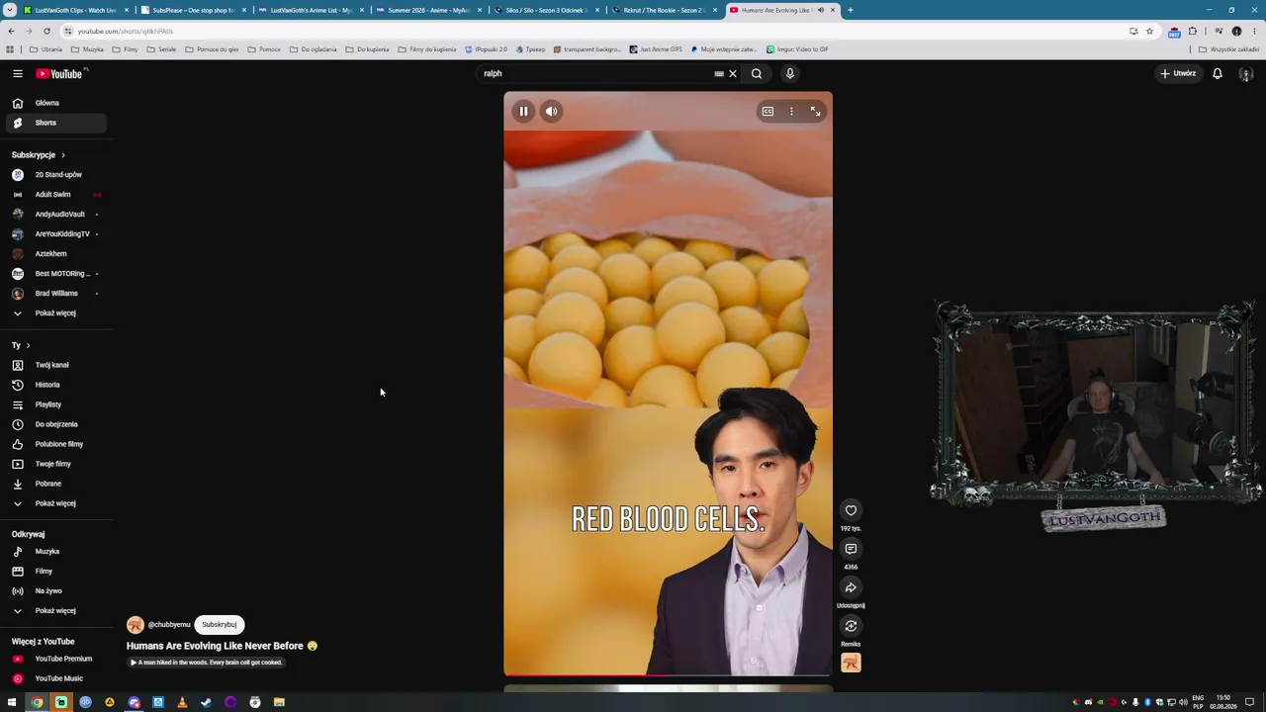This screenshot has width=1266, height=712.
Task: Clear the search query with the X
Action: [733, 73]
